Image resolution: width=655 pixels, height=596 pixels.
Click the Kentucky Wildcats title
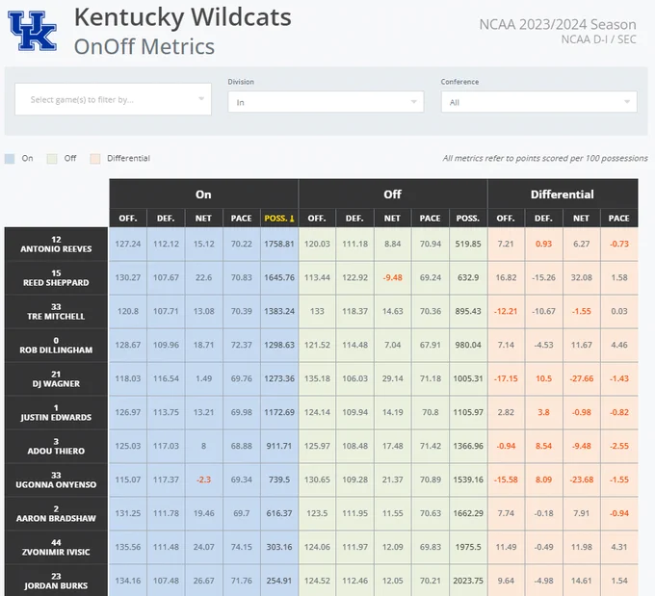[183, 17]
